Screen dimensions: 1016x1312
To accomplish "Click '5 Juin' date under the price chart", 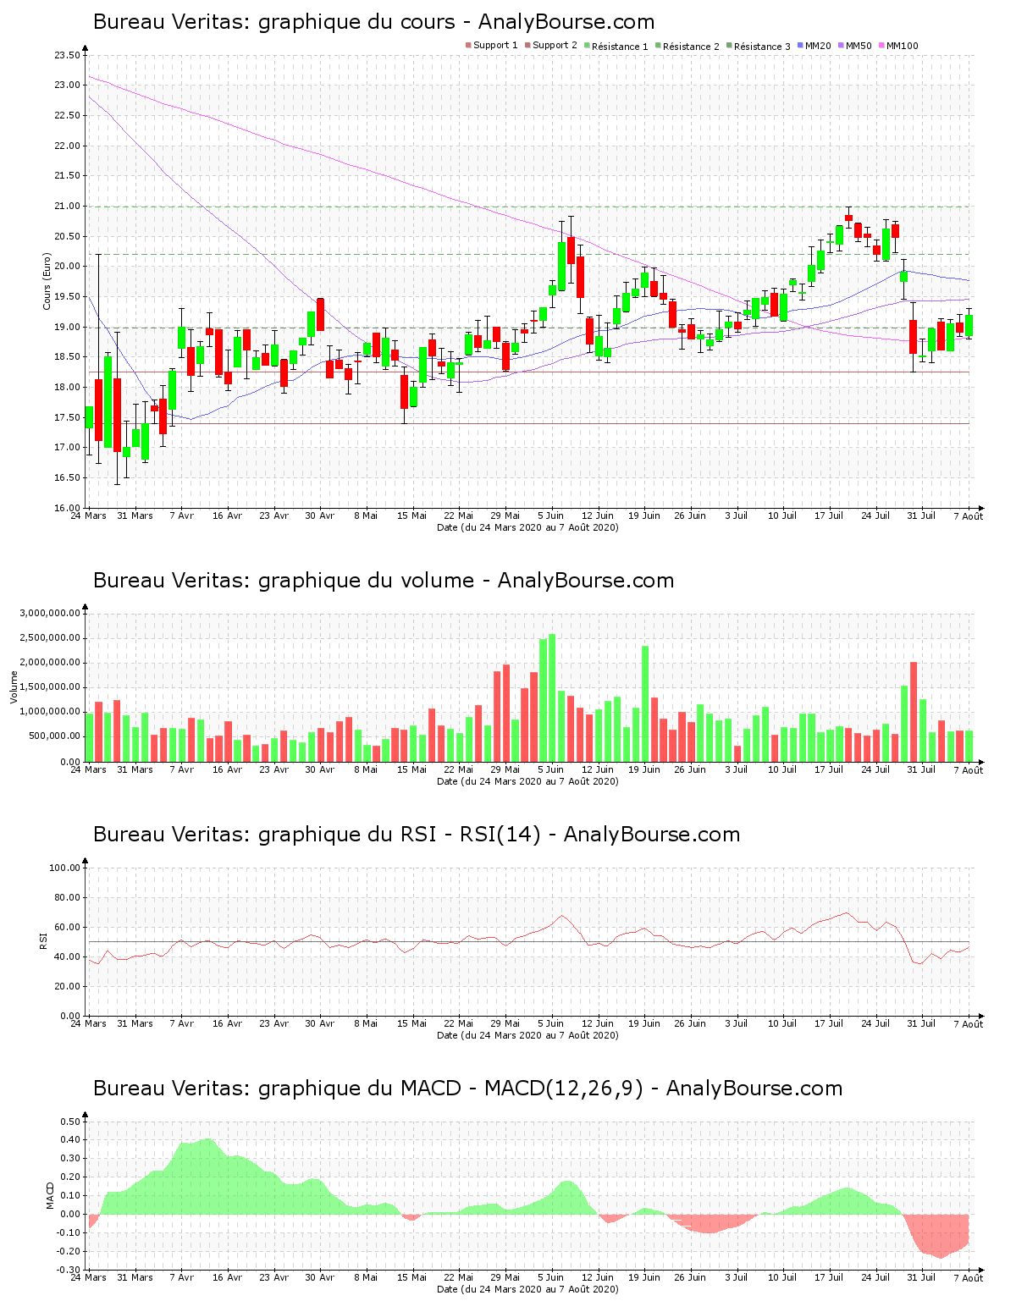I will pyautogui.click(x=550, y=515).
